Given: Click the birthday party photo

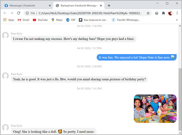Looking at the screenshot, I should point(155,109).
